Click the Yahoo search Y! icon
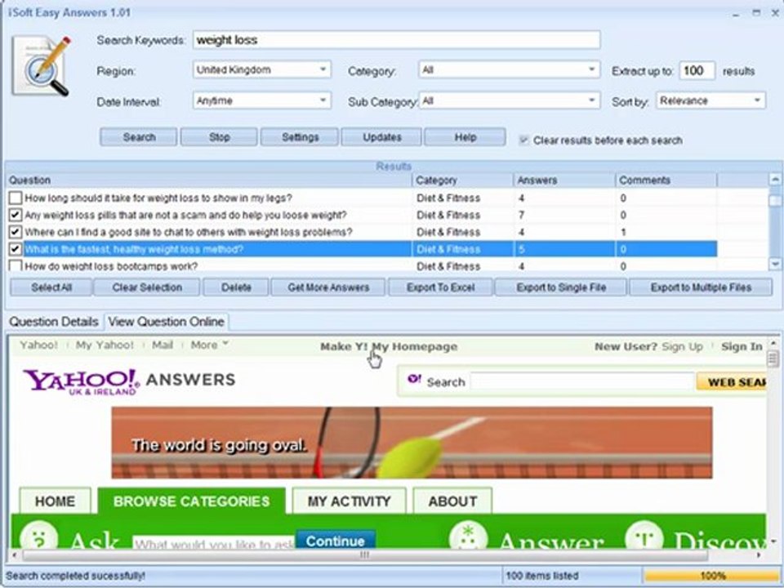The image size is (784, 588). (415, 380)
